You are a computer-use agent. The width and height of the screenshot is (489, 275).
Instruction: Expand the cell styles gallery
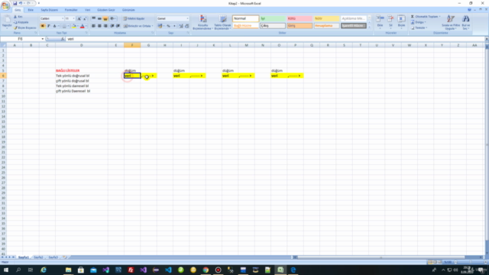coord(370,27)
